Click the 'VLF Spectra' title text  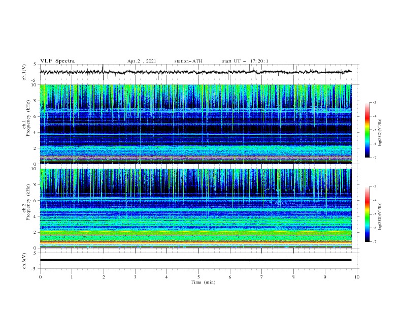point(57,61)
